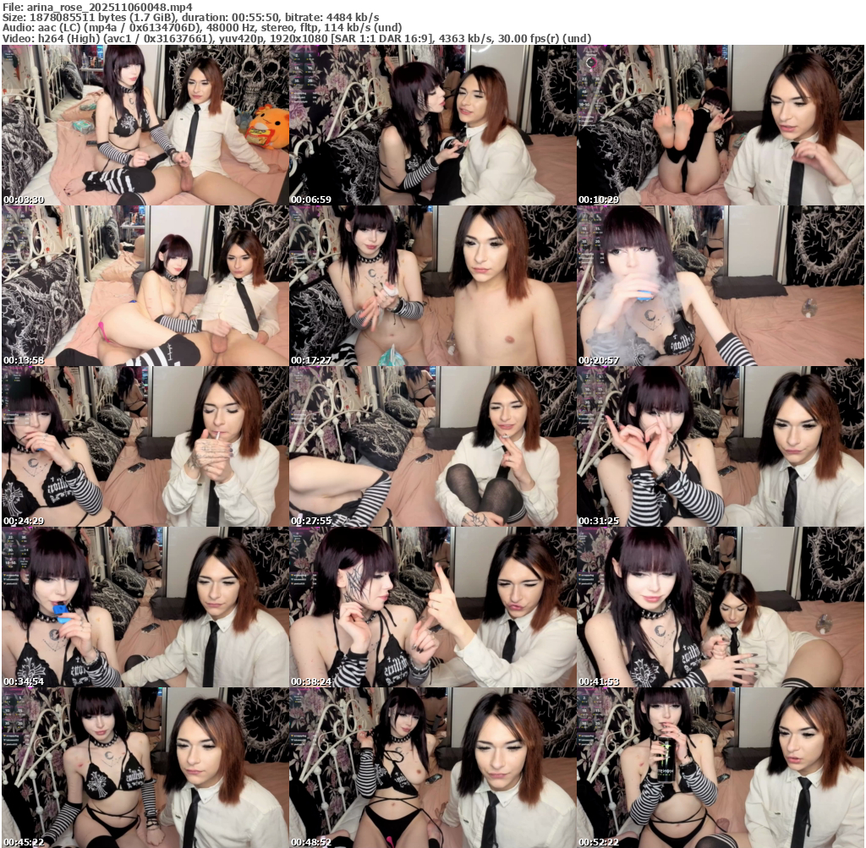866x848 pixels.
Task: Select the frame timestamped 00:48:52
Action: click(x=432, y=768)
